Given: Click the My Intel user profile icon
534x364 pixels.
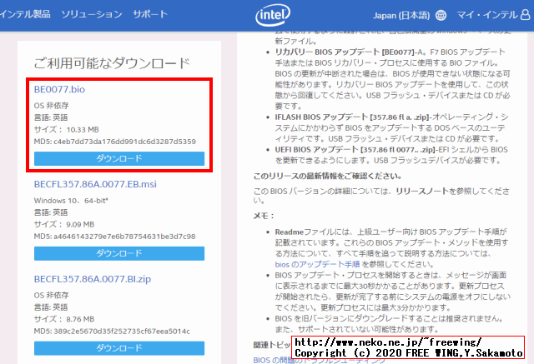Looking at the screenshot, I should [526, 15].
